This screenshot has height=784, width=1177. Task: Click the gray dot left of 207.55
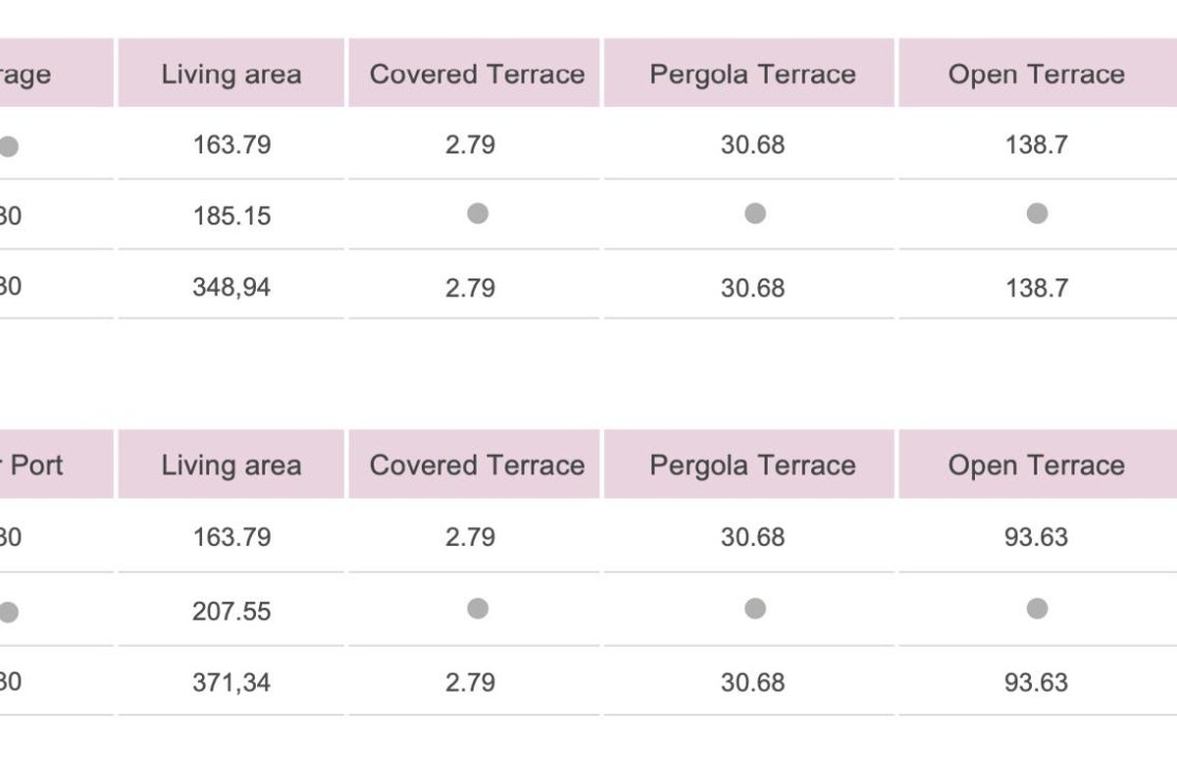pos(8,612)
